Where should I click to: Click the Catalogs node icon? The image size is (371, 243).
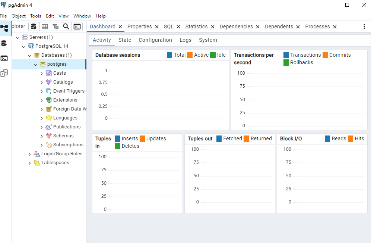coord(49,82)
